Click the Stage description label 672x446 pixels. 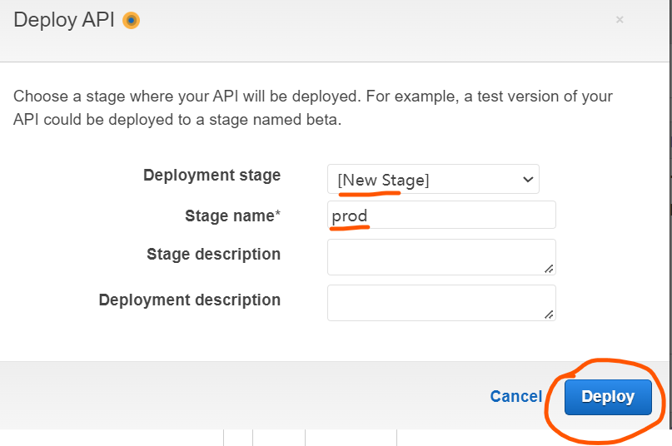click(213, 254)
